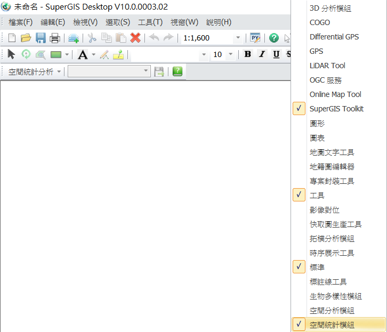Click the New document icon
This screenshot has height=332, width=387.
click(x=12, y=38)
